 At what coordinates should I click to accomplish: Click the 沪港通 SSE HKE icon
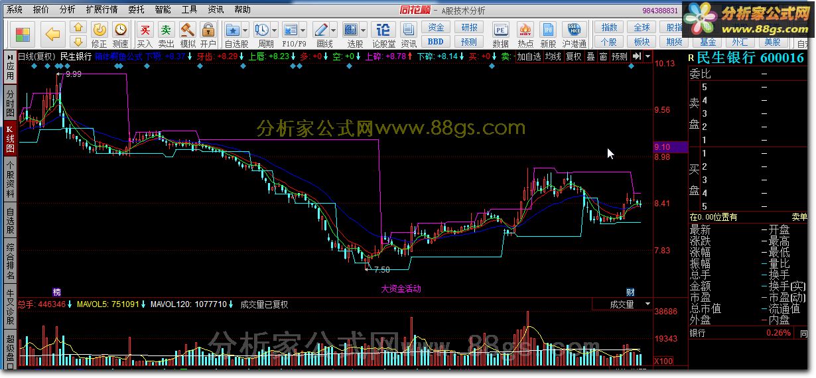(574, 30)
